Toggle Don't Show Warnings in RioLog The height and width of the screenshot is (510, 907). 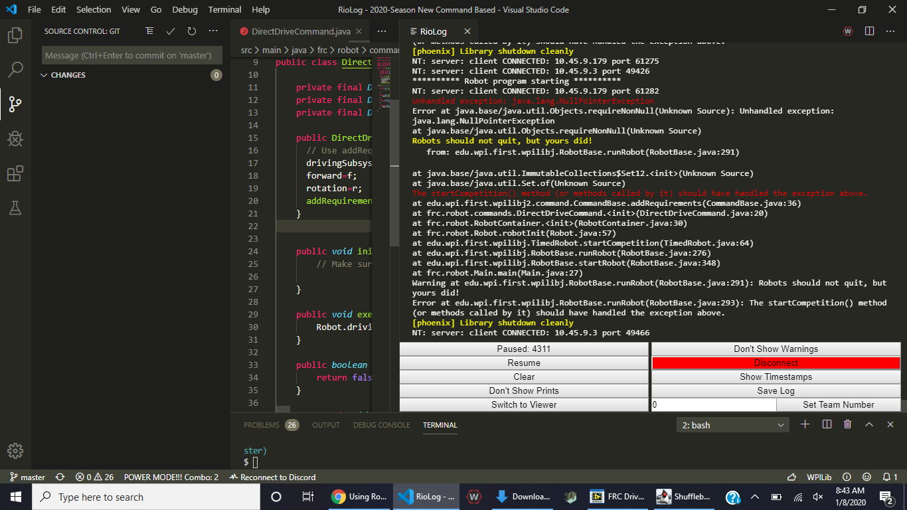click(776, 349)
